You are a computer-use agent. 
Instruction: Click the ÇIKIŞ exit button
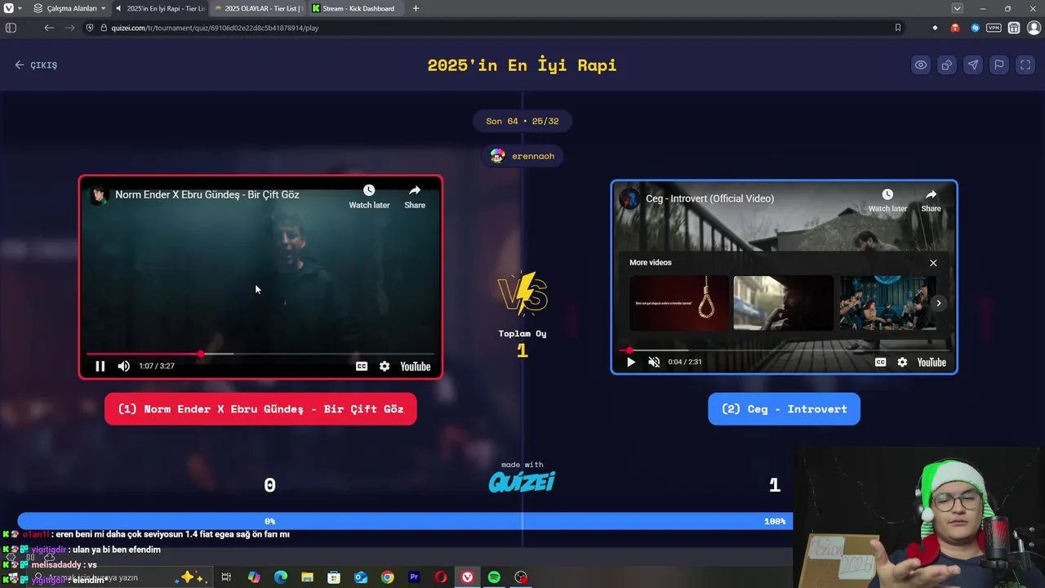(x=36, y=65)
